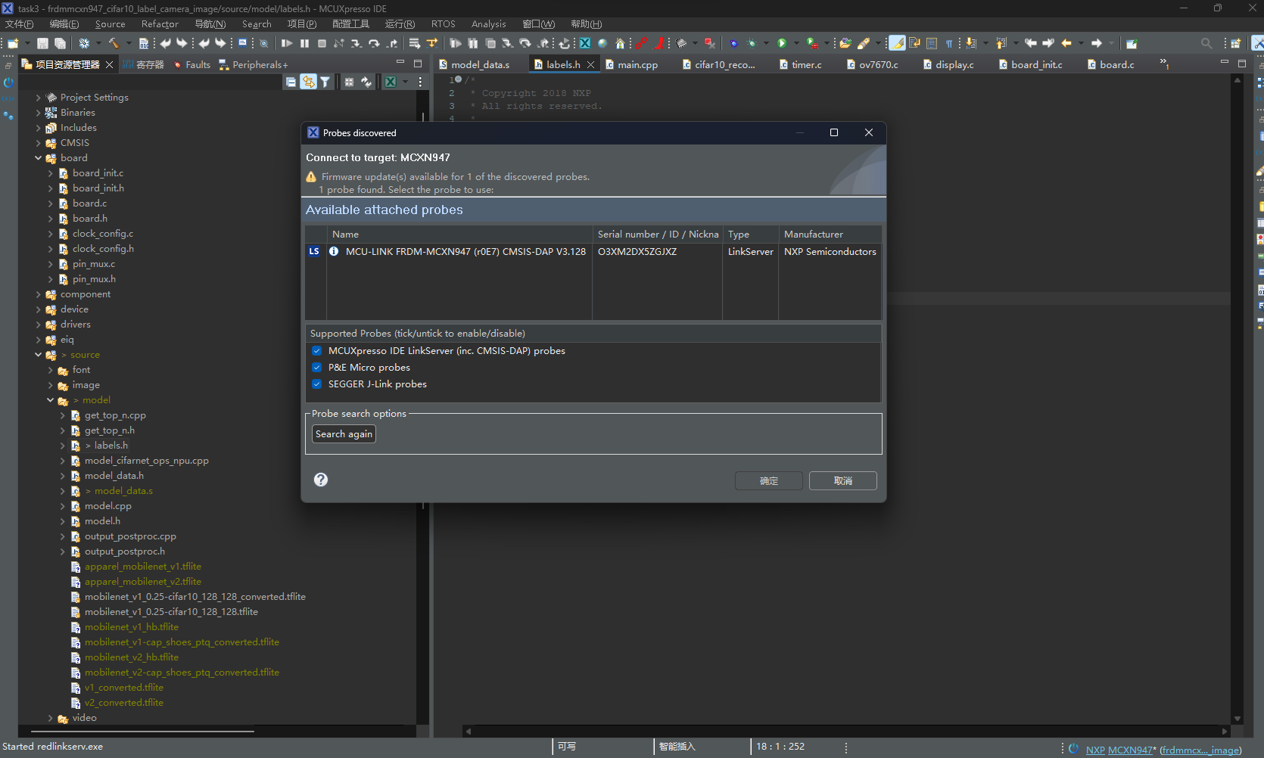Uncheck MCUXpresso IDE LinkServer probes
Image resolution: width=1264 pixels, height=758 pixels.
click(x=316, y=351)
